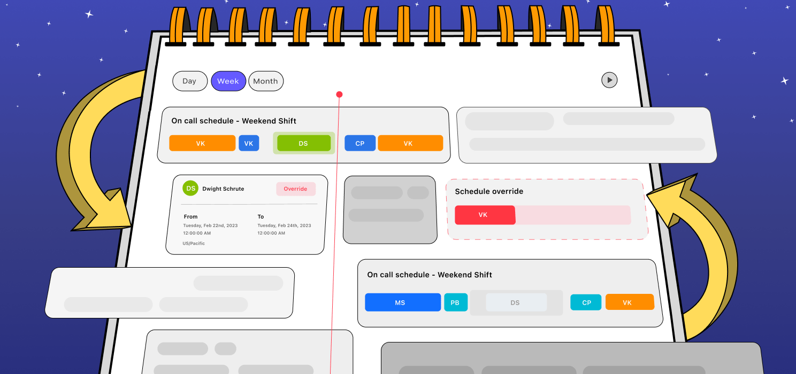
Task: Click the light pink override bar remainder
Action: pyautogui.click(x=572, y=215)
